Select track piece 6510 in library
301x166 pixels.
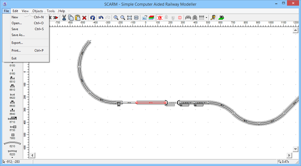coord(12,80)
